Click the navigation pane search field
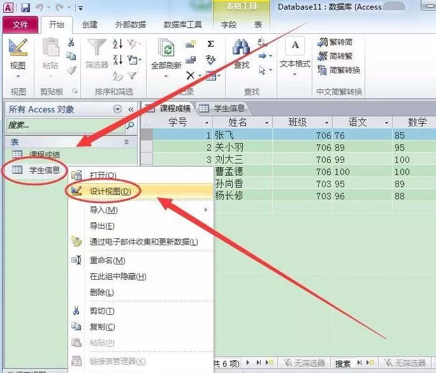The image size is (436, 373). [66, 125]
